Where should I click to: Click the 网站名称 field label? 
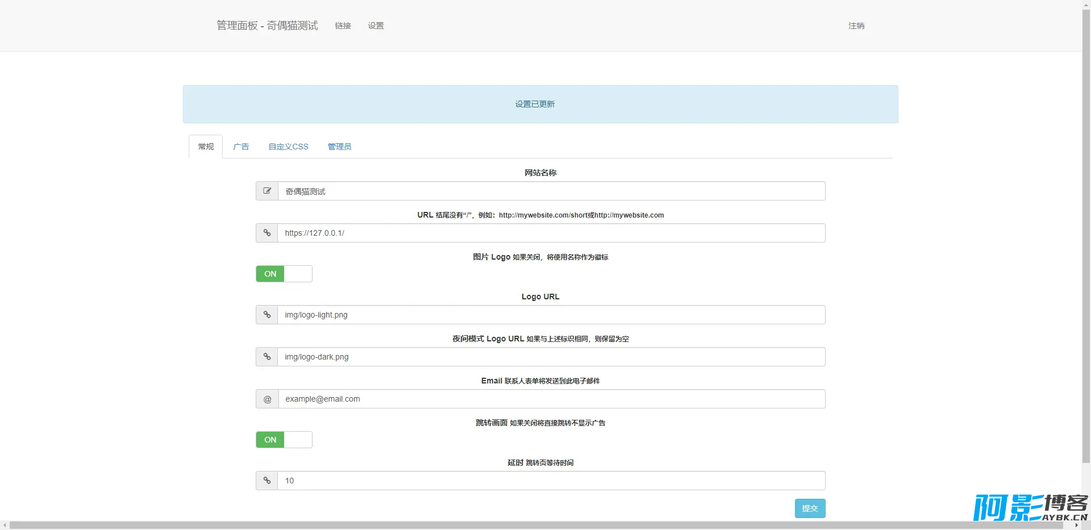540,173
